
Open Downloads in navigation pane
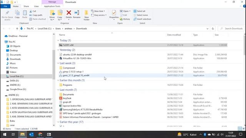[15, 59]
